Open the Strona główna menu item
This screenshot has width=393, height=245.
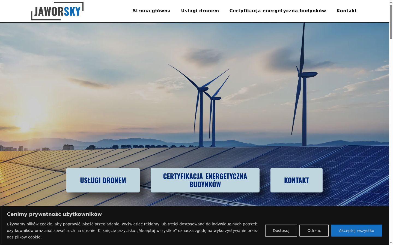click(x=152, y=11)
